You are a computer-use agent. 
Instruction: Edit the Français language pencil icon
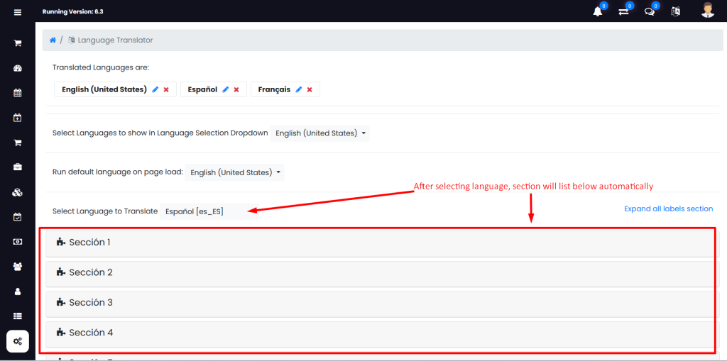[299, 89]
